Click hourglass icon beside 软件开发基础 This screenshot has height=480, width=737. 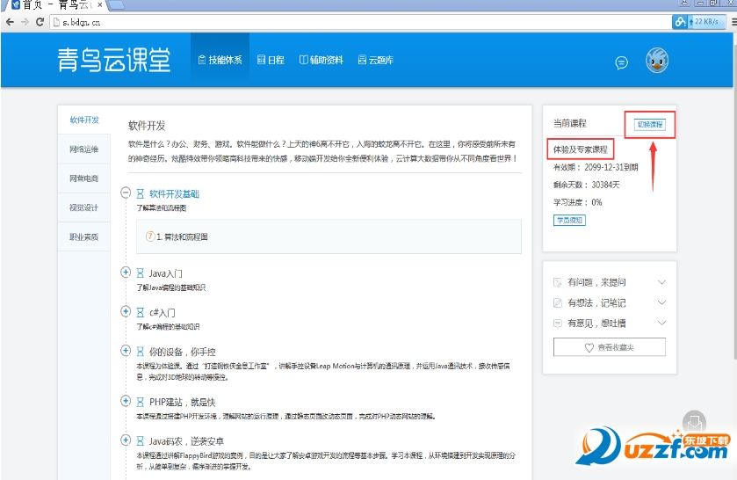[x=140, y=194]
